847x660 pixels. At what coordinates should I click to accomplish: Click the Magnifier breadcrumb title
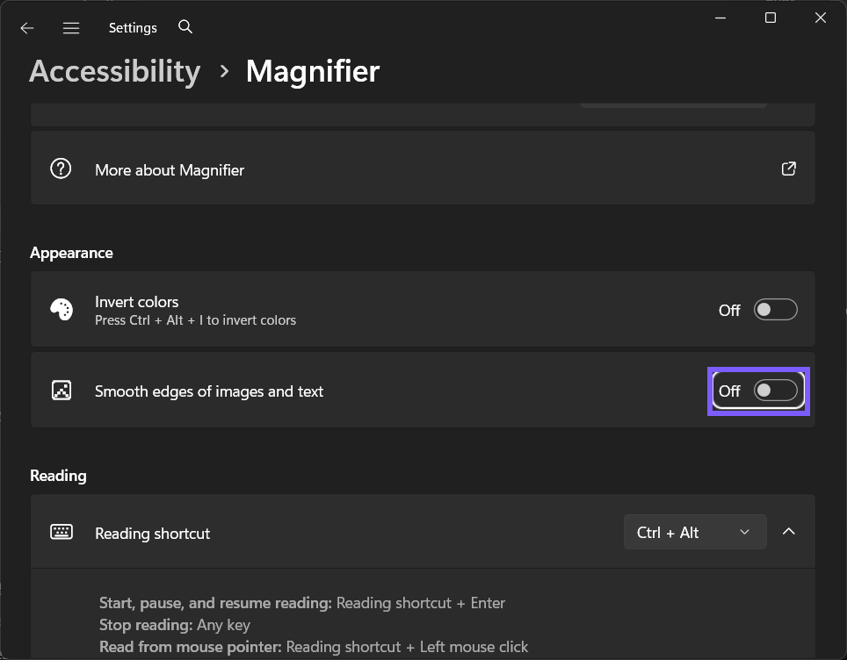tap(313, 71)
